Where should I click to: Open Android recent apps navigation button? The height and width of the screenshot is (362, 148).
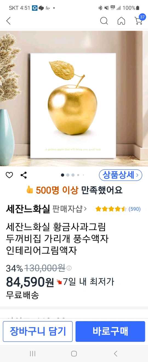[x=33, y=353]
